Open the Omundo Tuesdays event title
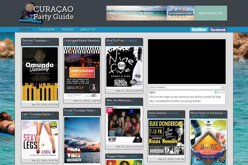The height and width of the screenshot is (165, 248). point(34,40)
